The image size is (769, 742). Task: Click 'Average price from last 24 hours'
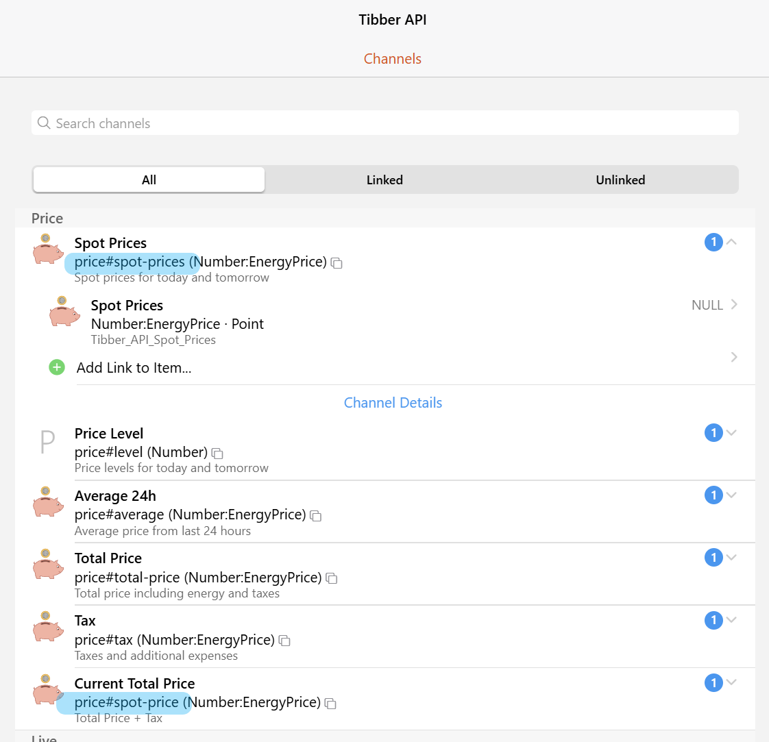click(162, 531)
